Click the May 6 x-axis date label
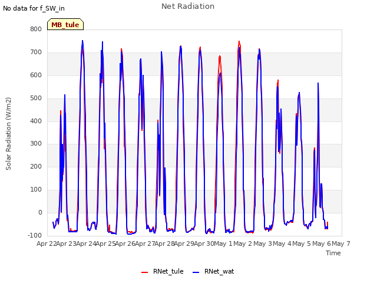The height and width of the screenshot is (283, 377). (x=322, y=243)
